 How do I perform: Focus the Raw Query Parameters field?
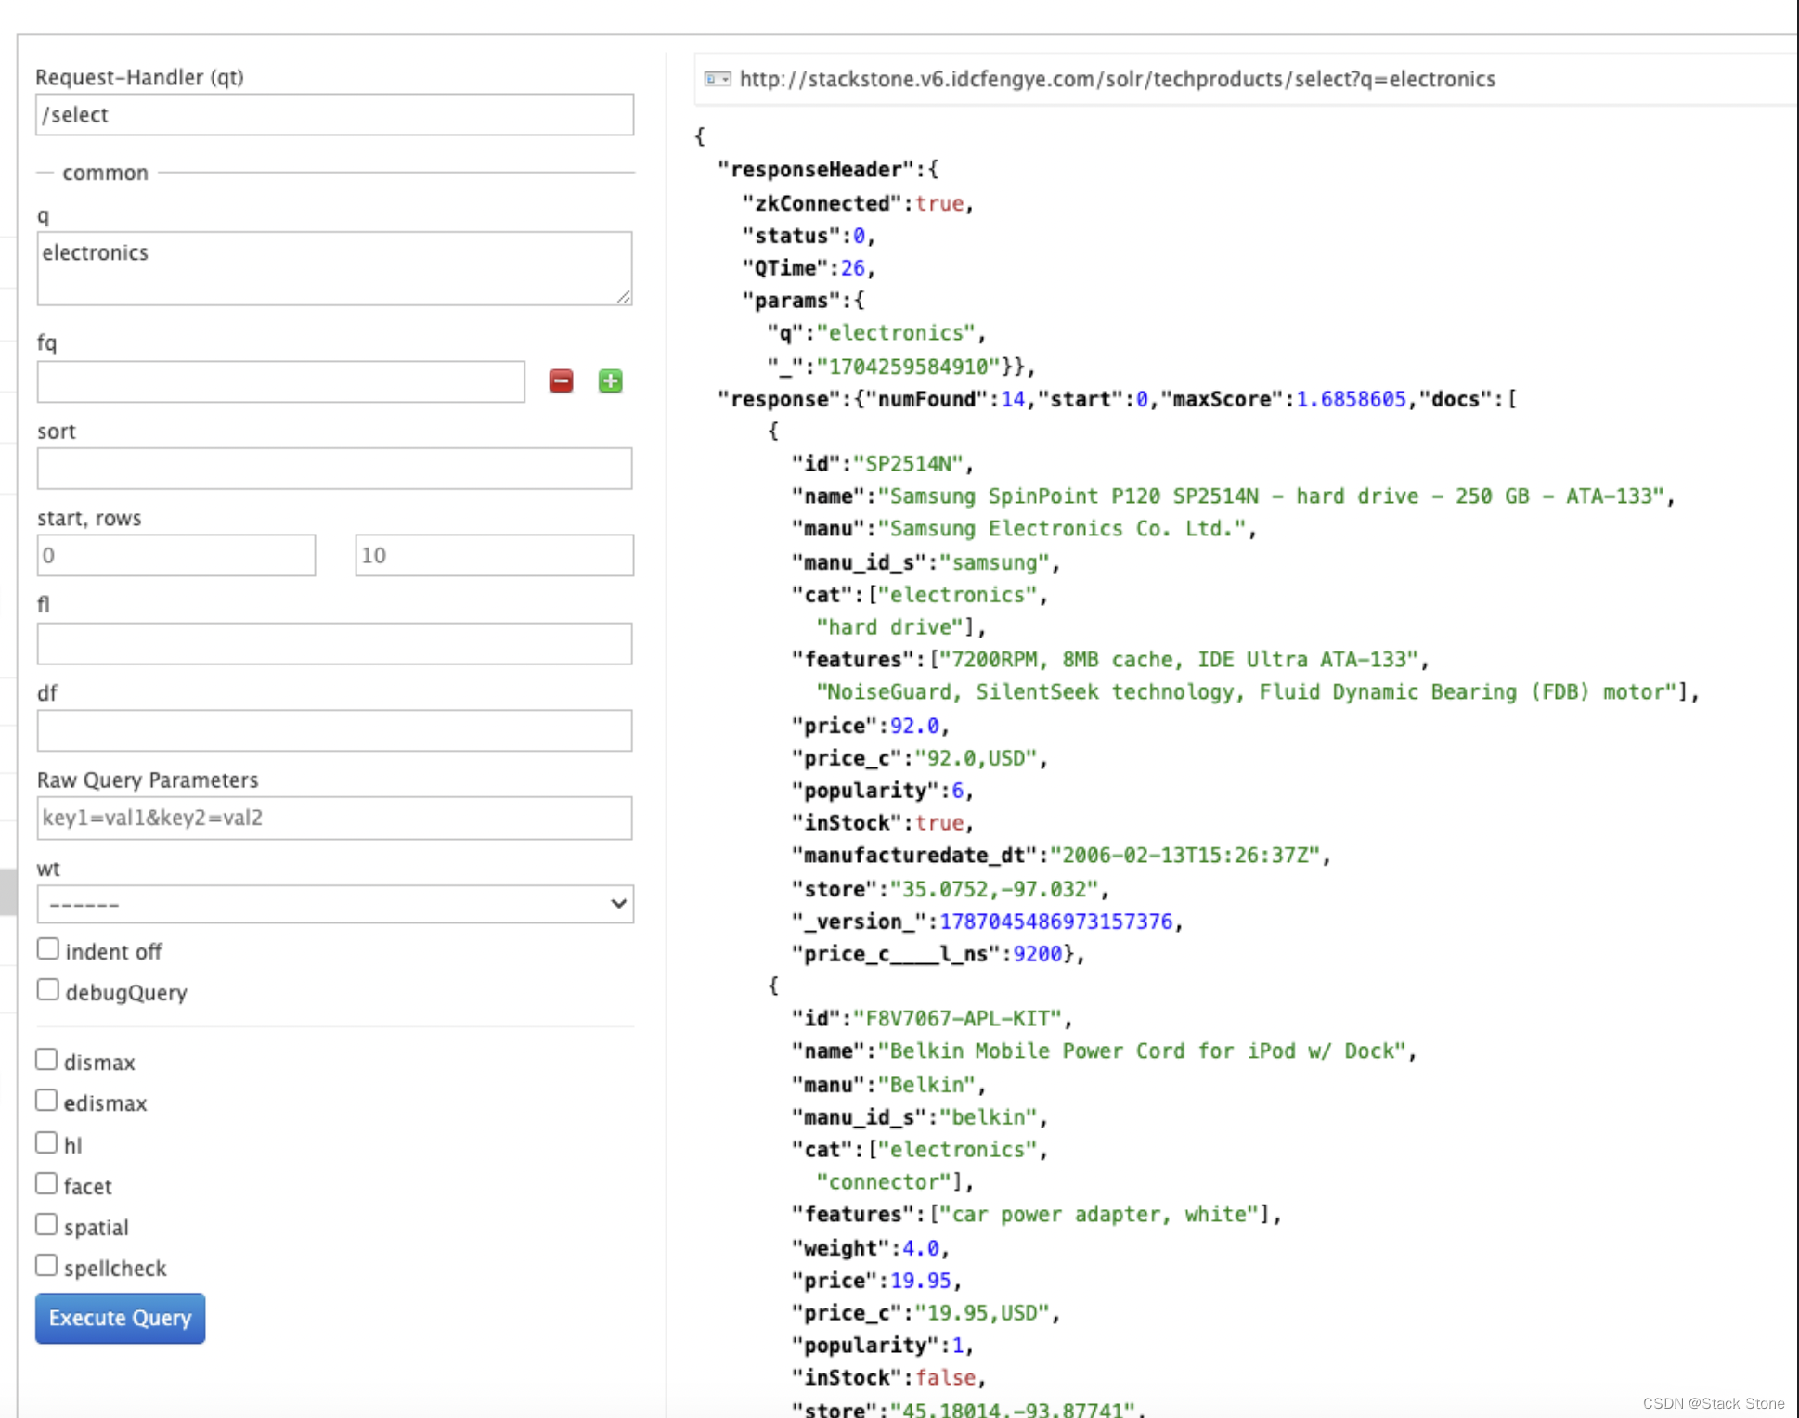pos(334,819)
